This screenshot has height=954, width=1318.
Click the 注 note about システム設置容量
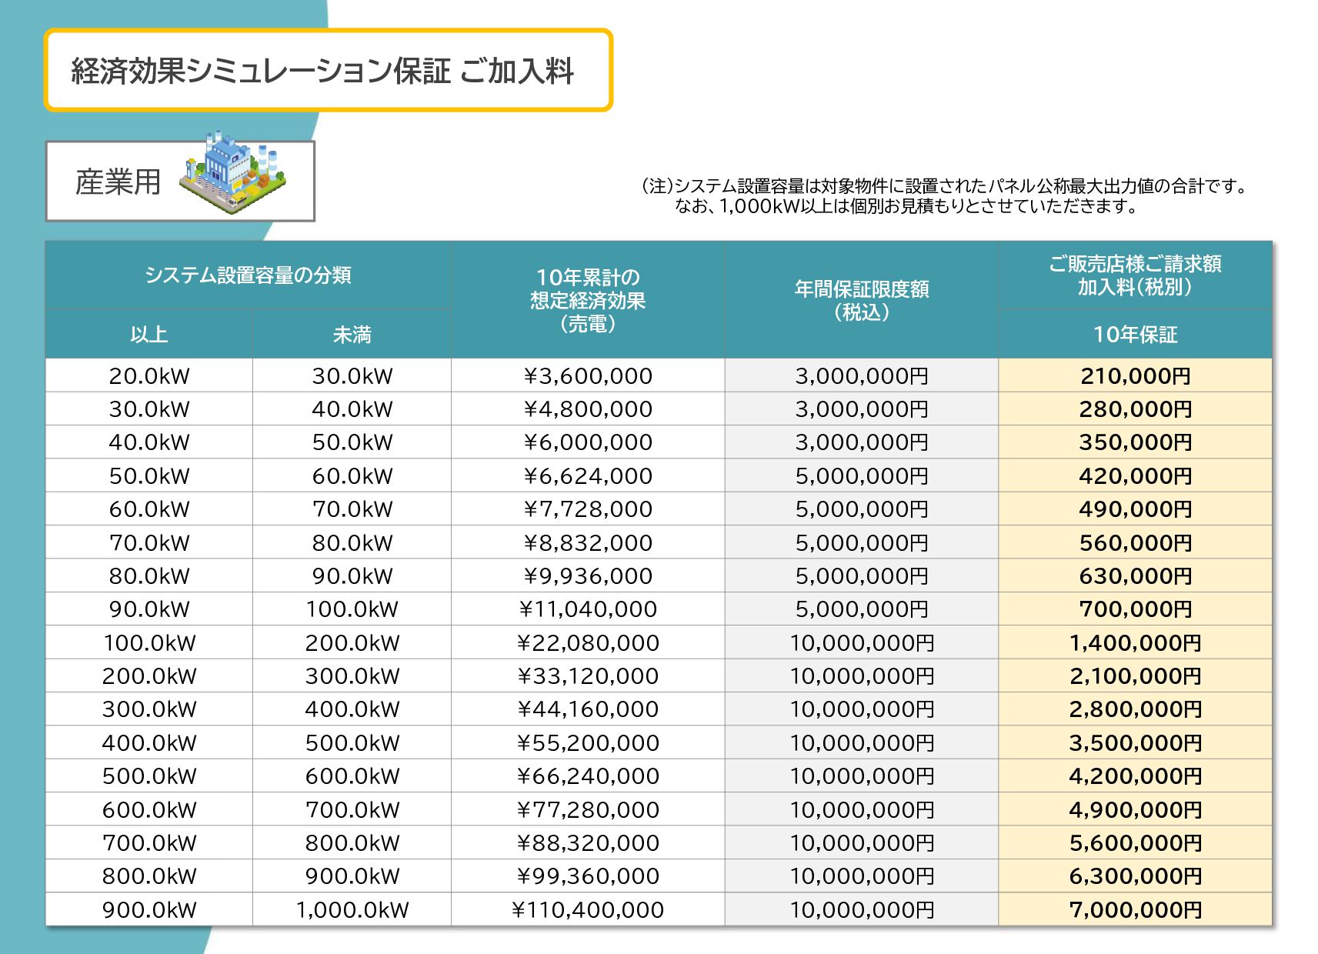tap(946, 185)
